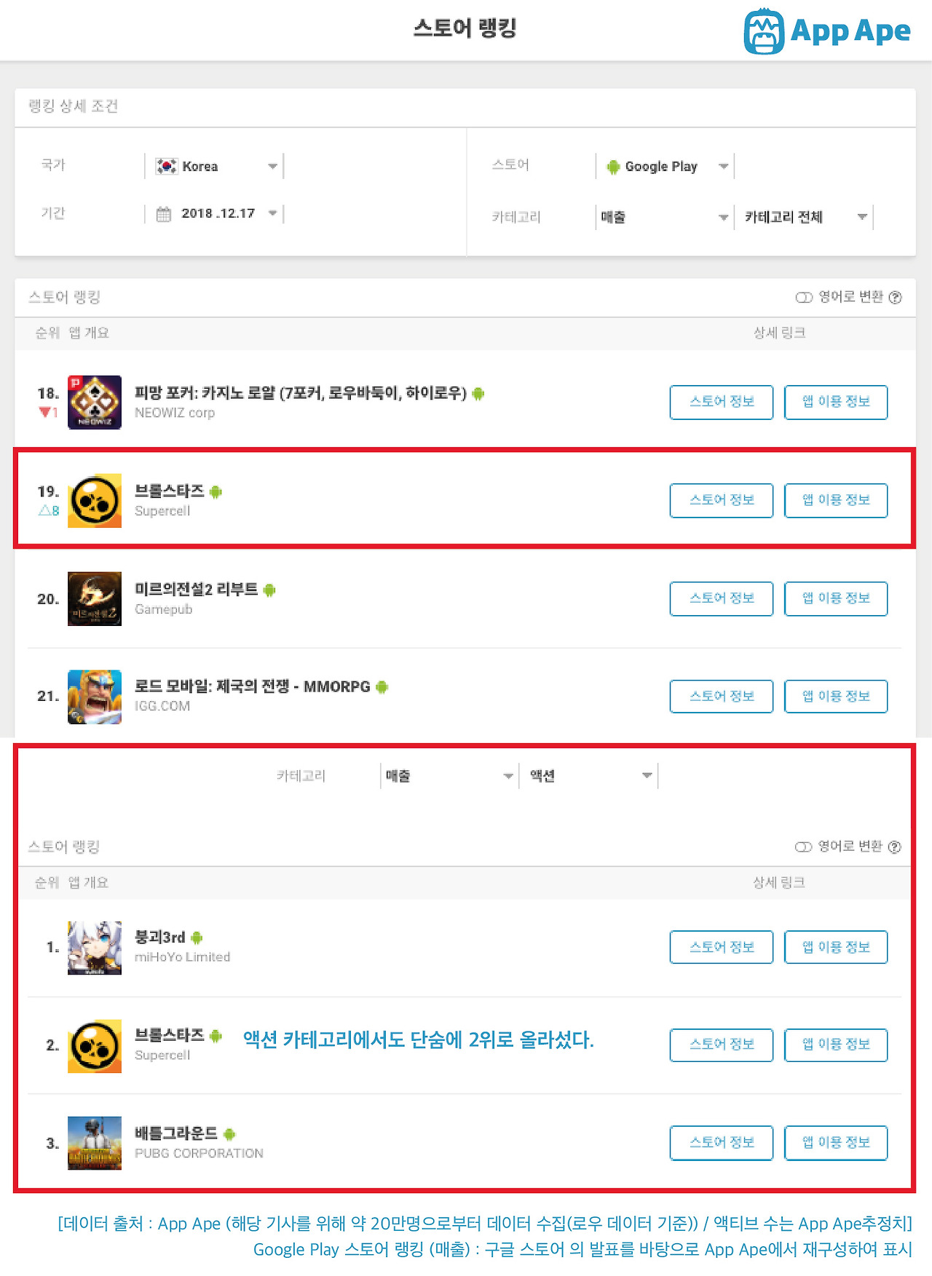This screenshot has height=1276, width=932.
Task: Click 스토어 정보 for 붕괴3rd
Action: click(722, 947)
